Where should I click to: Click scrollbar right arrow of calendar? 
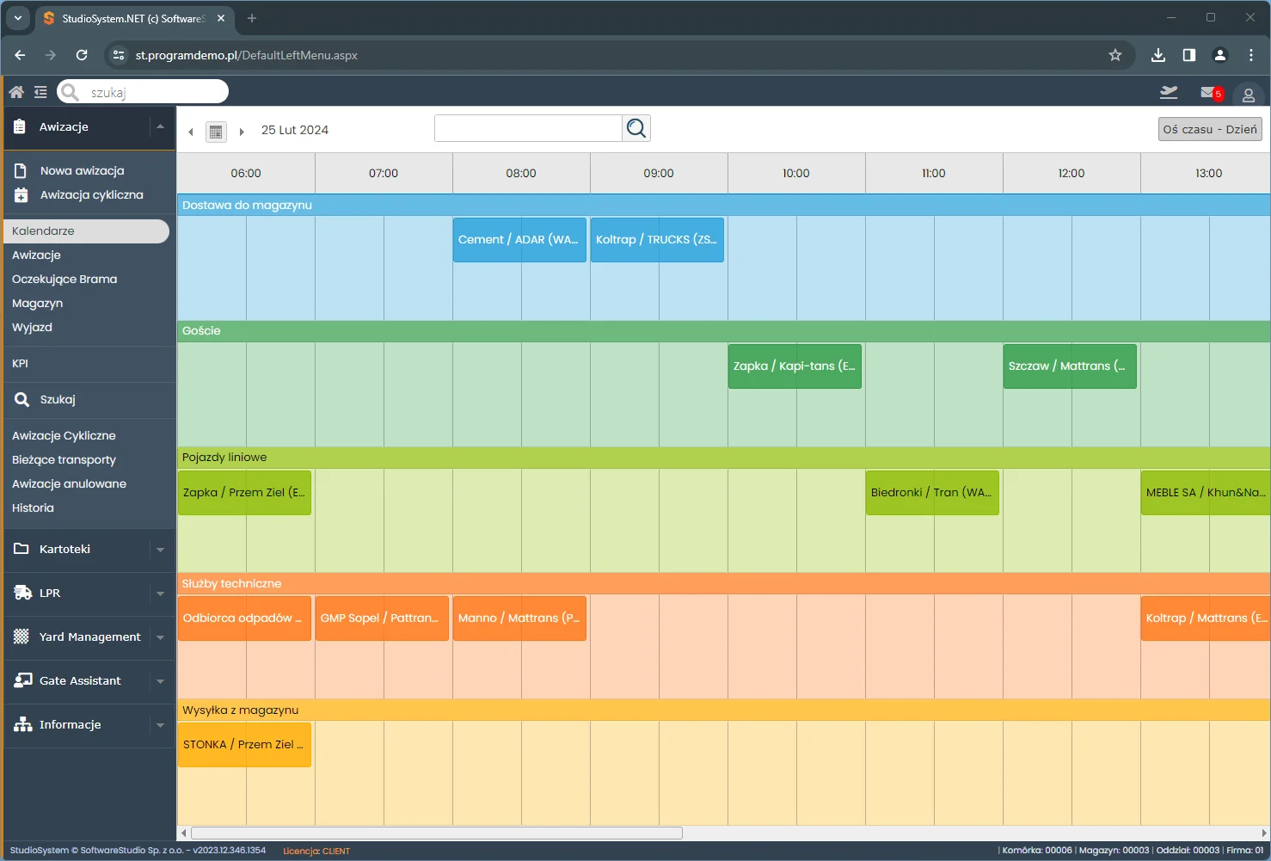pos(1263,833)
